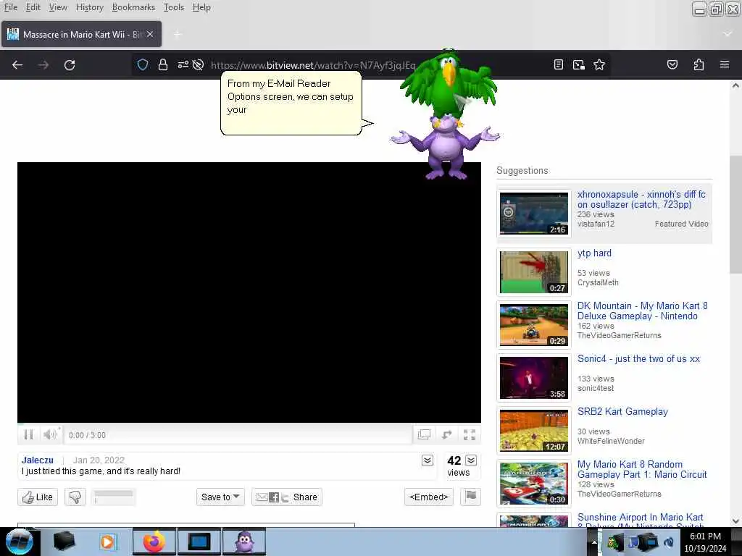
Task: Open picture-in-picture icon in address bar
Action: 579,64
